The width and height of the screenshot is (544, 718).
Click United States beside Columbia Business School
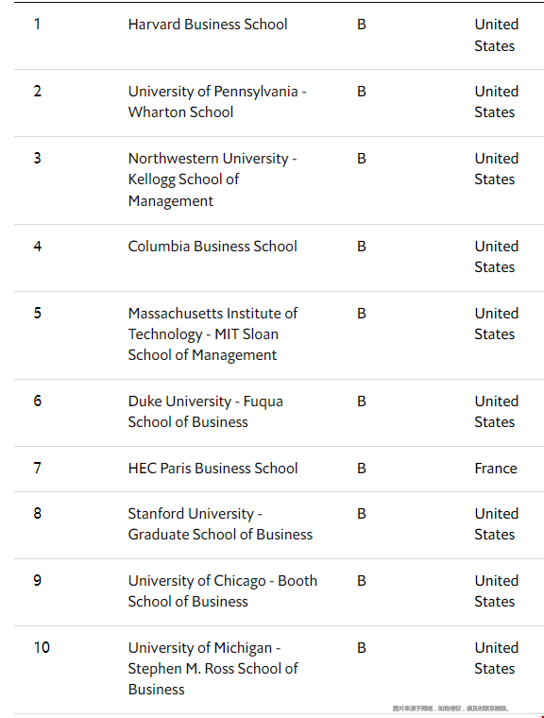point(497,256)
